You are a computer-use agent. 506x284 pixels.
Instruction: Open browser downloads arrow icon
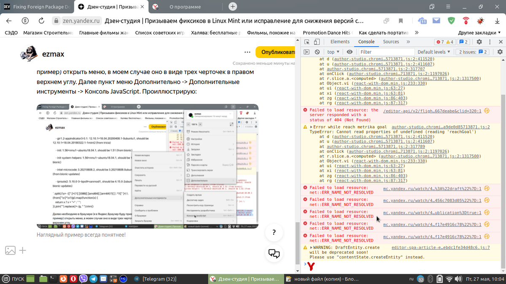(x=498, y=21)
